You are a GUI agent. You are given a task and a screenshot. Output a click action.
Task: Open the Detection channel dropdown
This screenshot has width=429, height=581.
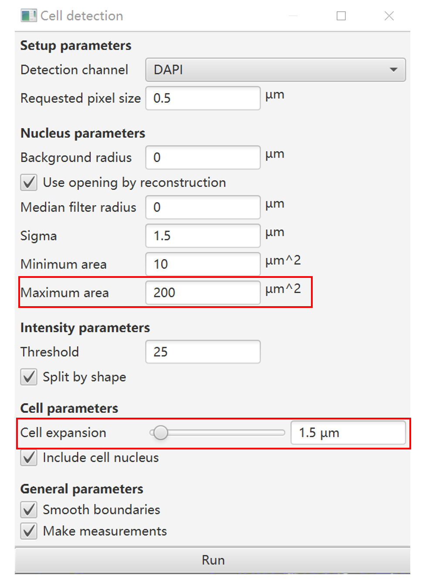(275, 70)
